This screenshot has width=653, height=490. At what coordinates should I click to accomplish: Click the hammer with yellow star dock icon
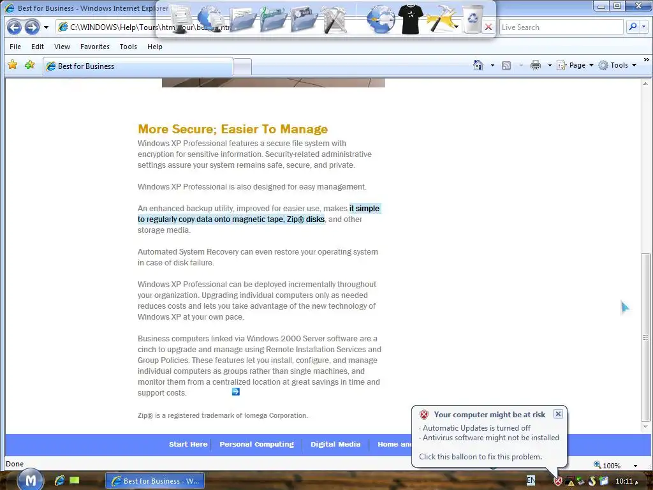click(x=441, y=19)
